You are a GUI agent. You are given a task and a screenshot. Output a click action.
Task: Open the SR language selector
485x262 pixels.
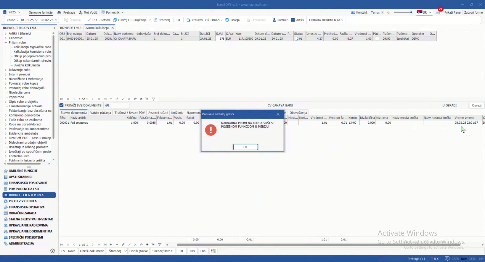424,12
